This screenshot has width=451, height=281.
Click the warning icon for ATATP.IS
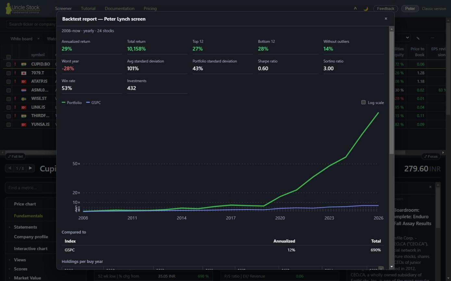(15, 81)
